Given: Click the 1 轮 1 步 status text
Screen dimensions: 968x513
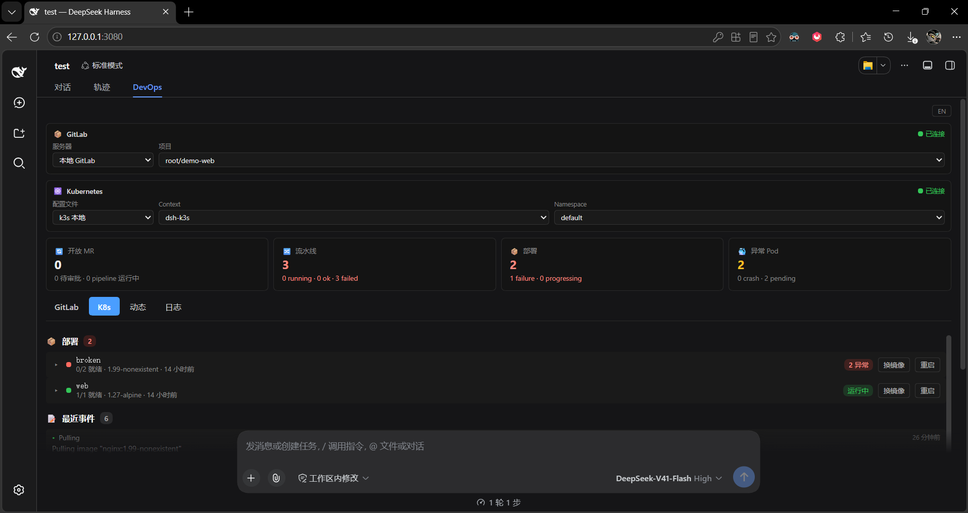Looking at the screenshot, I should click(x=499, y=502).
